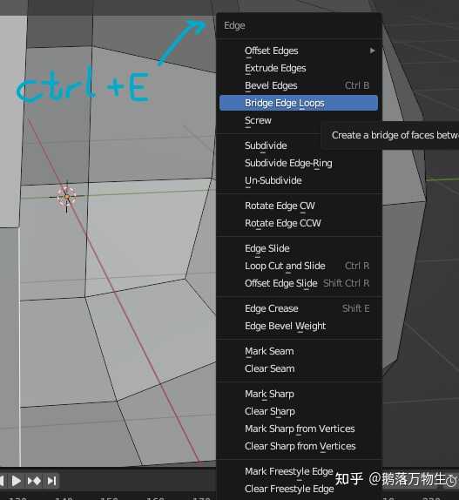This screenshot has height=500, width=459.
Task: Click the 3D cursor in viewport
Action: pos(66,197)
